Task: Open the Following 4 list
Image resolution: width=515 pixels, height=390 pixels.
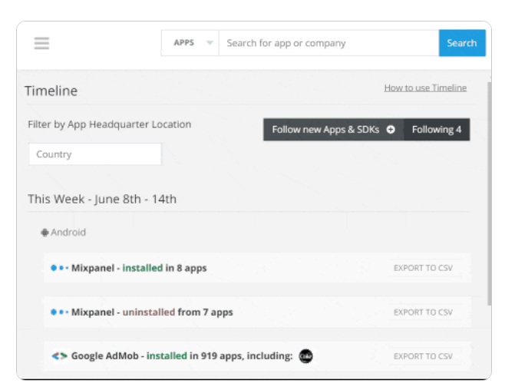Action: [x=437, y=130]
